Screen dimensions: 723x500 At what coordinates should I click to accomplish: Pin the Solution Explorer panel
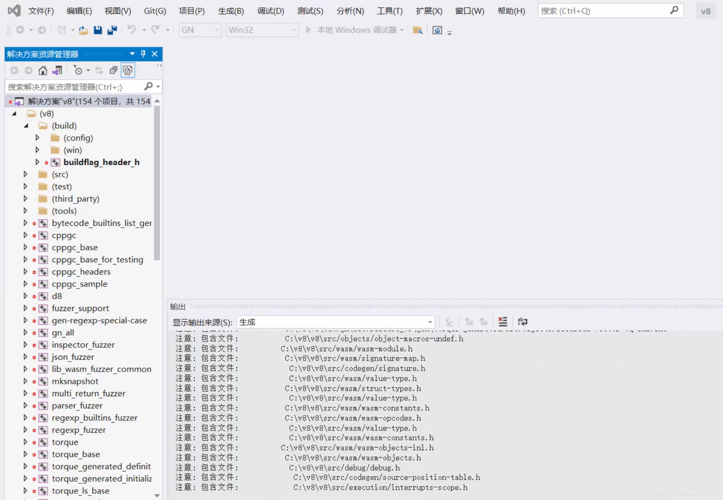tap(143, 54)
